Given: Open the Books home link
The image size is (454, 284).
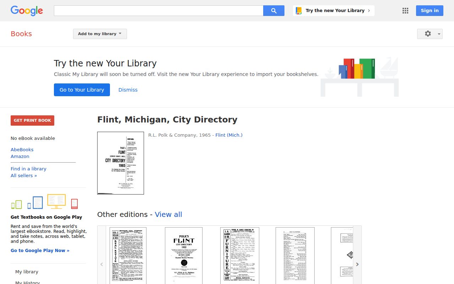Looking at the screenshot, I should coord(21,34).
